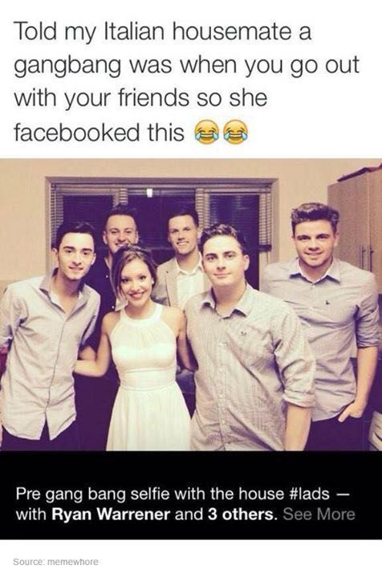Click the word 'facebooked' in the post
This screenshot has width=382, height=578.
click(x=77, y=132)
